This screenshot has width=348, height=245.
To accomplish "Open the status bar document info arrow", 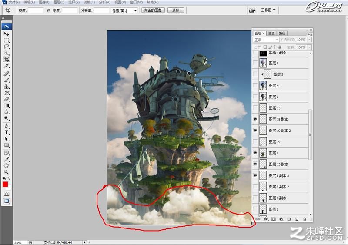I will 84,242.
